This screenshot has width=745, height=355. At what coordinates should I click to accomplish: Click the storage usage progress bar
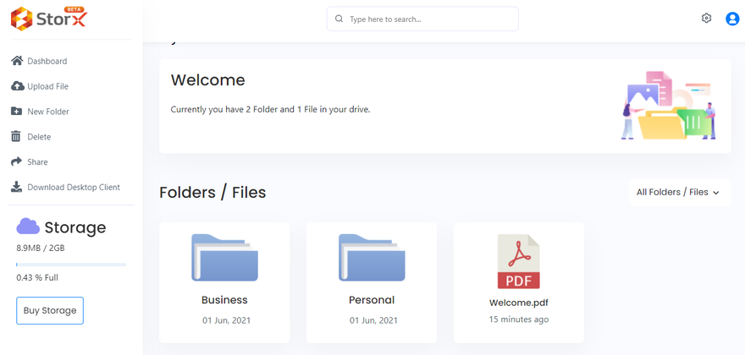pyautogui.click(x=71, y=265)
